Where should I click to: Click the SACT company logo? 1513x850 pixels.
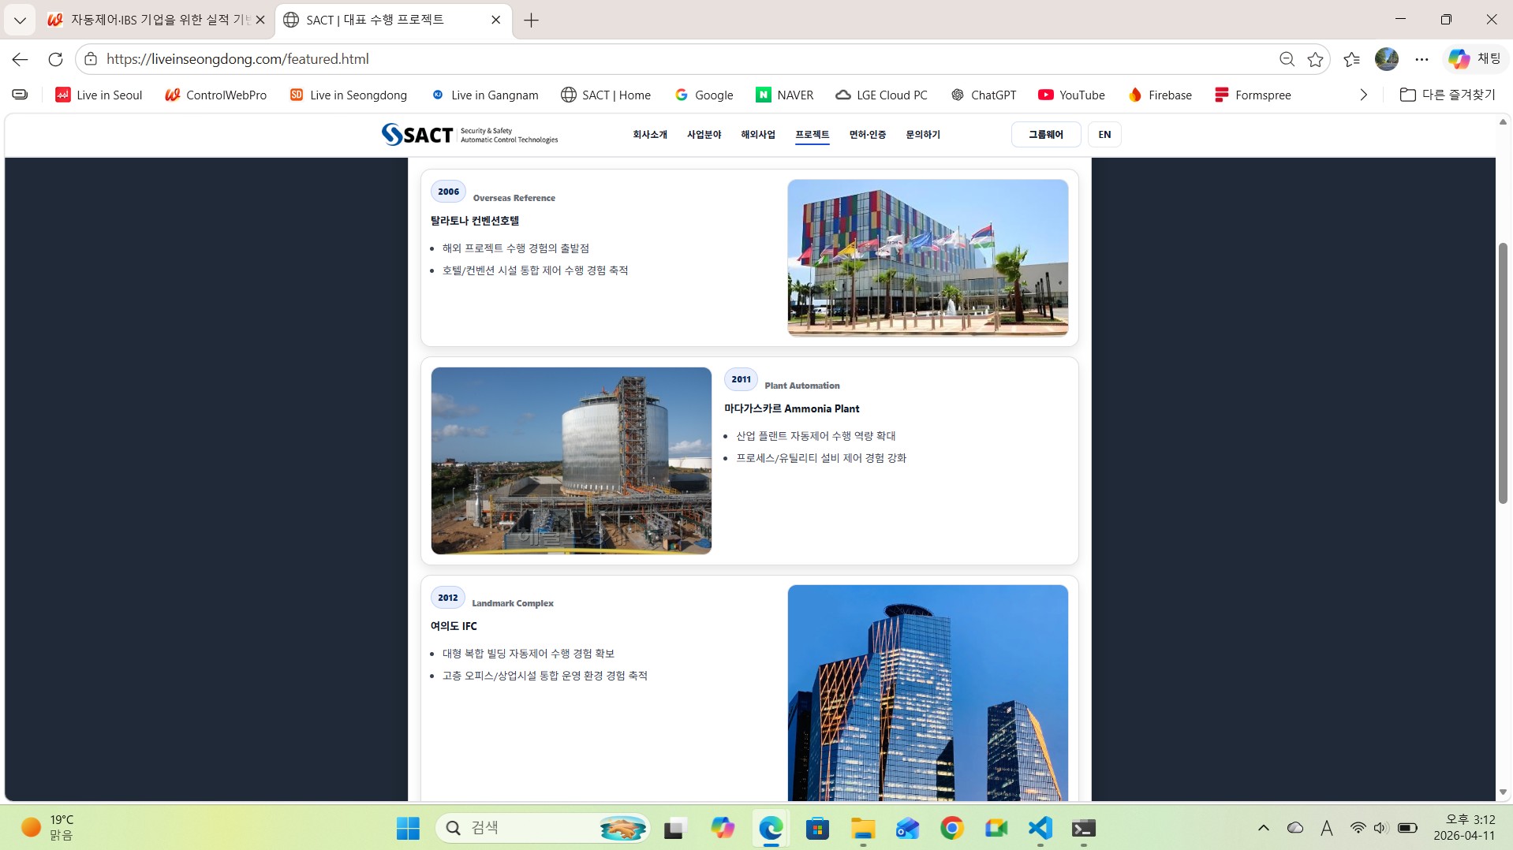[x=470, y=134]
